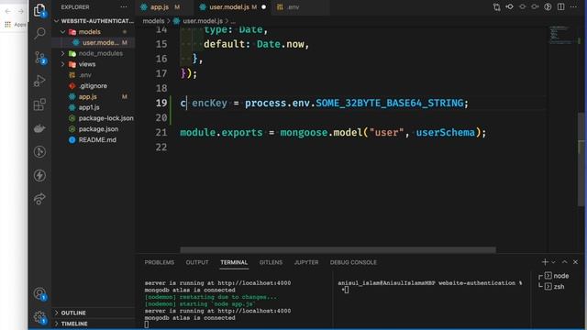Click Date.now on line 15
The width and height of the screenshot is (587, 330).
(281, 44)
